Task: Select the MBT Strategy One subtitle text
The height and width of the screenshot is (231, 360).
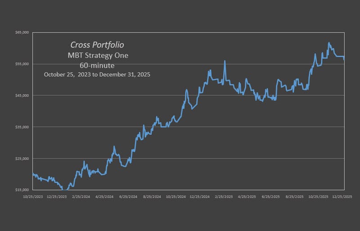Action: tap(97, 55)
